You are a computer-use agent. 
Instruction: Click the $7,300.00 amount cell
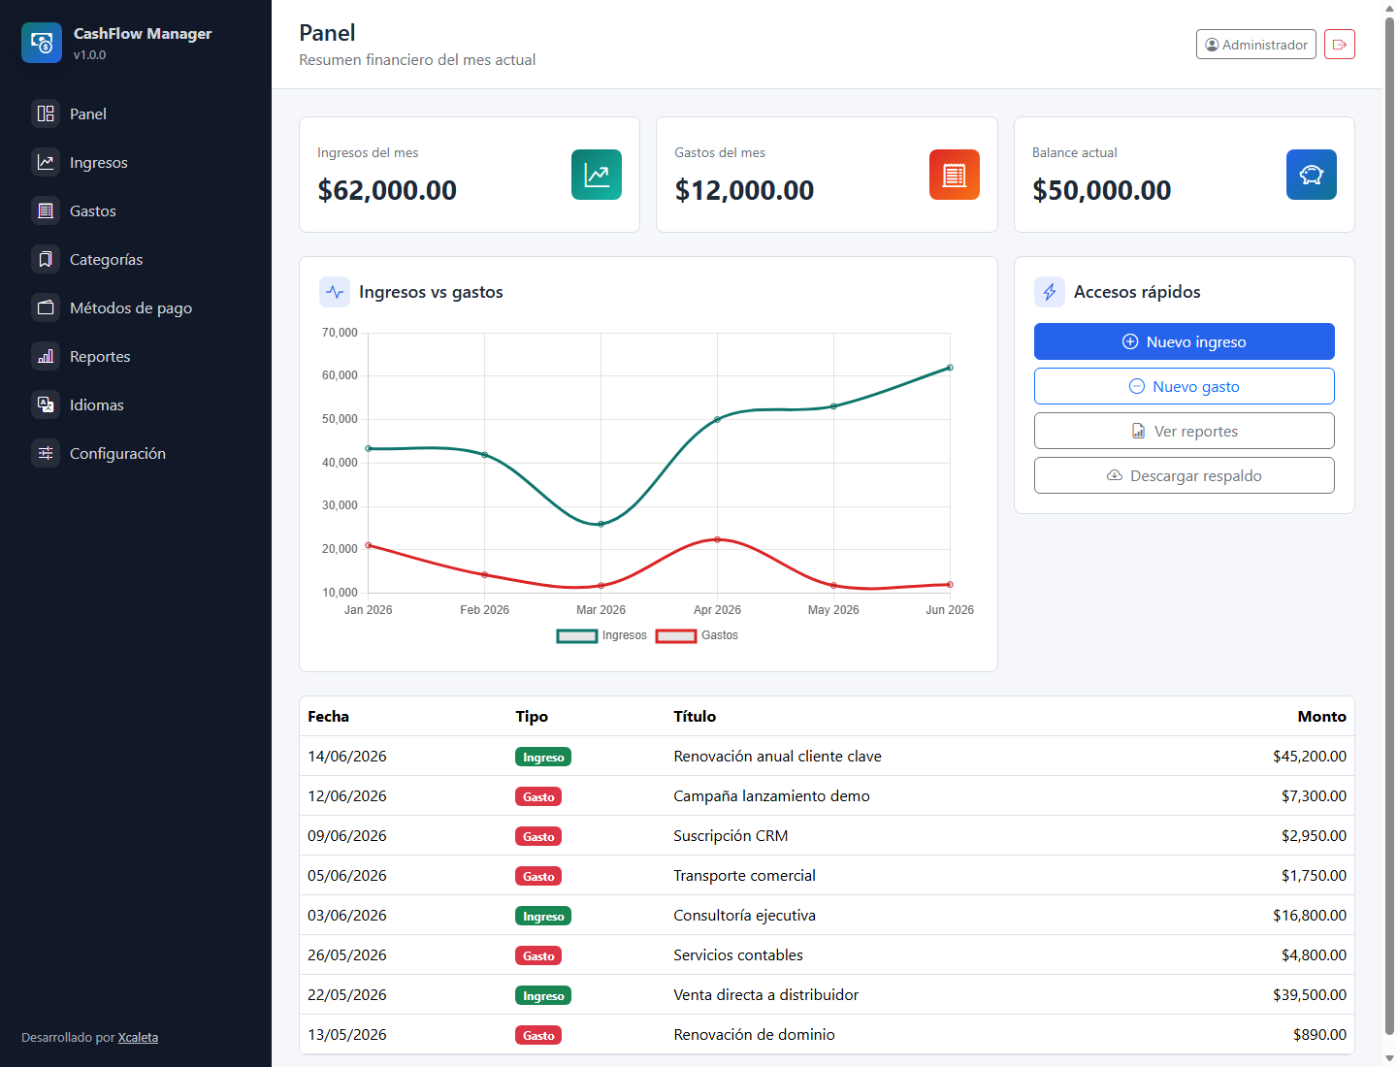coord(1314,796)
